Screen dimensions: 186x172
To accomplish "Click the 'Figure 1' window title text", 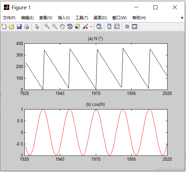I will pyautogui.click(x=21, y=8).
